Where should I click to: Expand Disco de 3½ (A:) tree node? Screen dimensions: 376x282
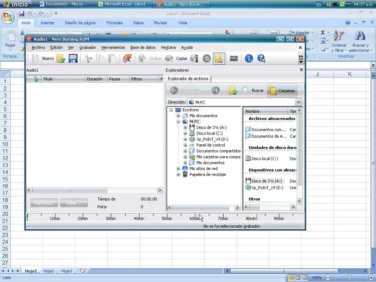click(185, 127)
